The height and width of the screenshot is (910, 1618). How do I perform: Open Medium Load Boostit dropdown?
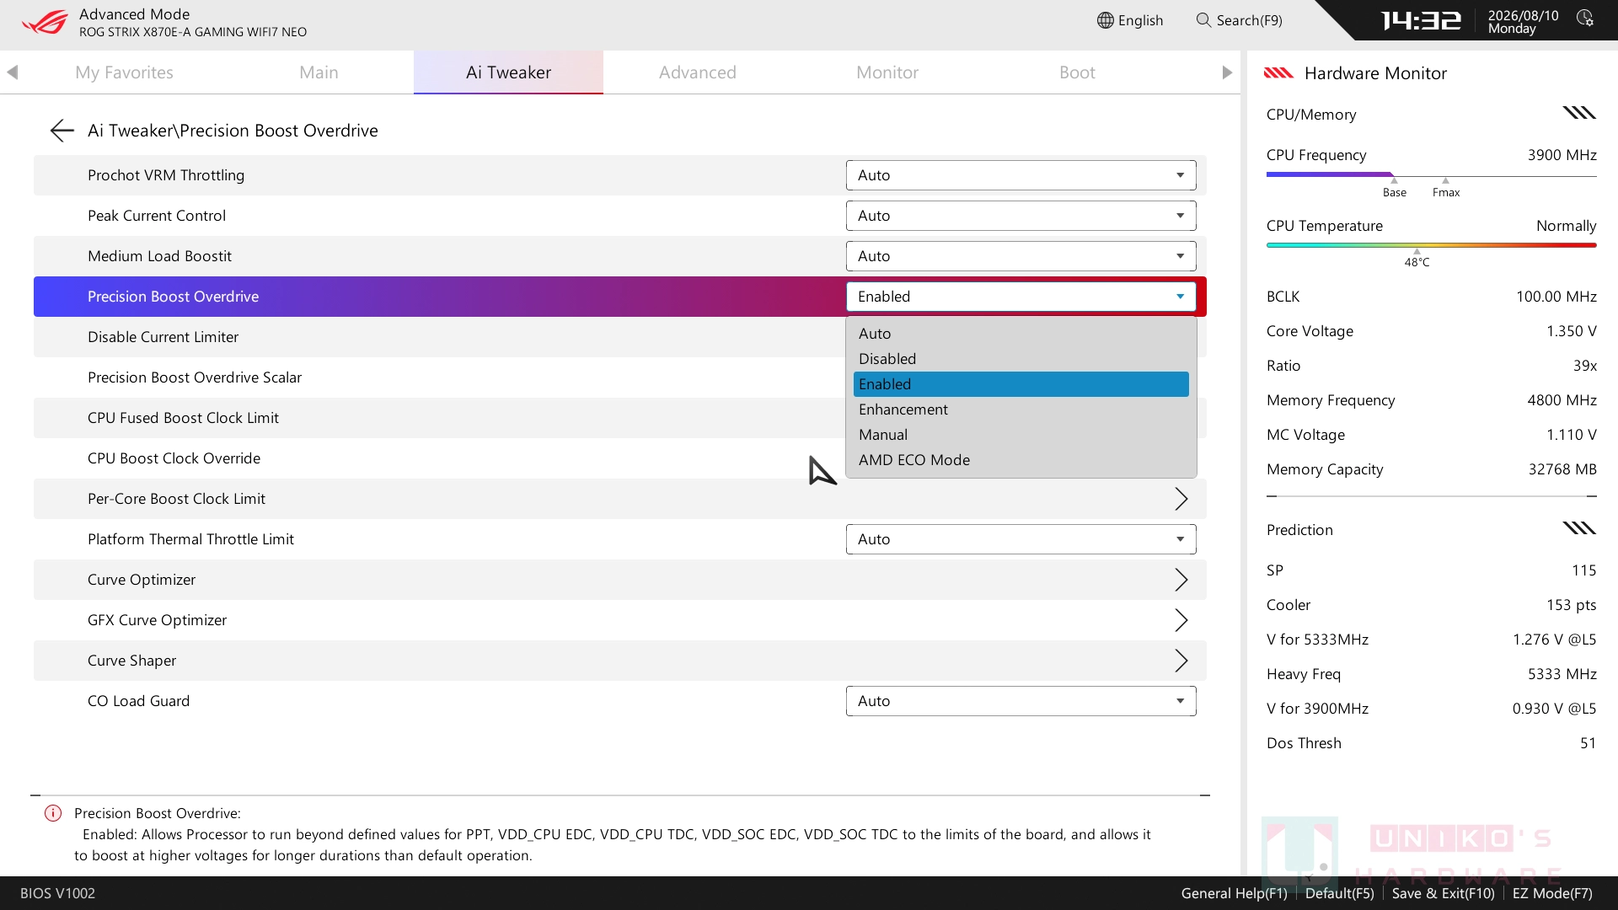pos(1021,256)
